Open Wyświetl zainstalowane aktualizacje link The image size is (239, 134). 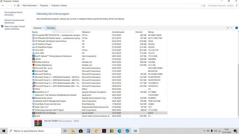14,21
